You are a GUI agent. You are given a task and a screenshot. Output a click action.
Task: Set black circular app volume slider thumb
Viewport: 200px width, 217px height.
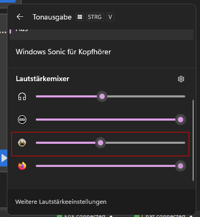[x=181, y=120]
